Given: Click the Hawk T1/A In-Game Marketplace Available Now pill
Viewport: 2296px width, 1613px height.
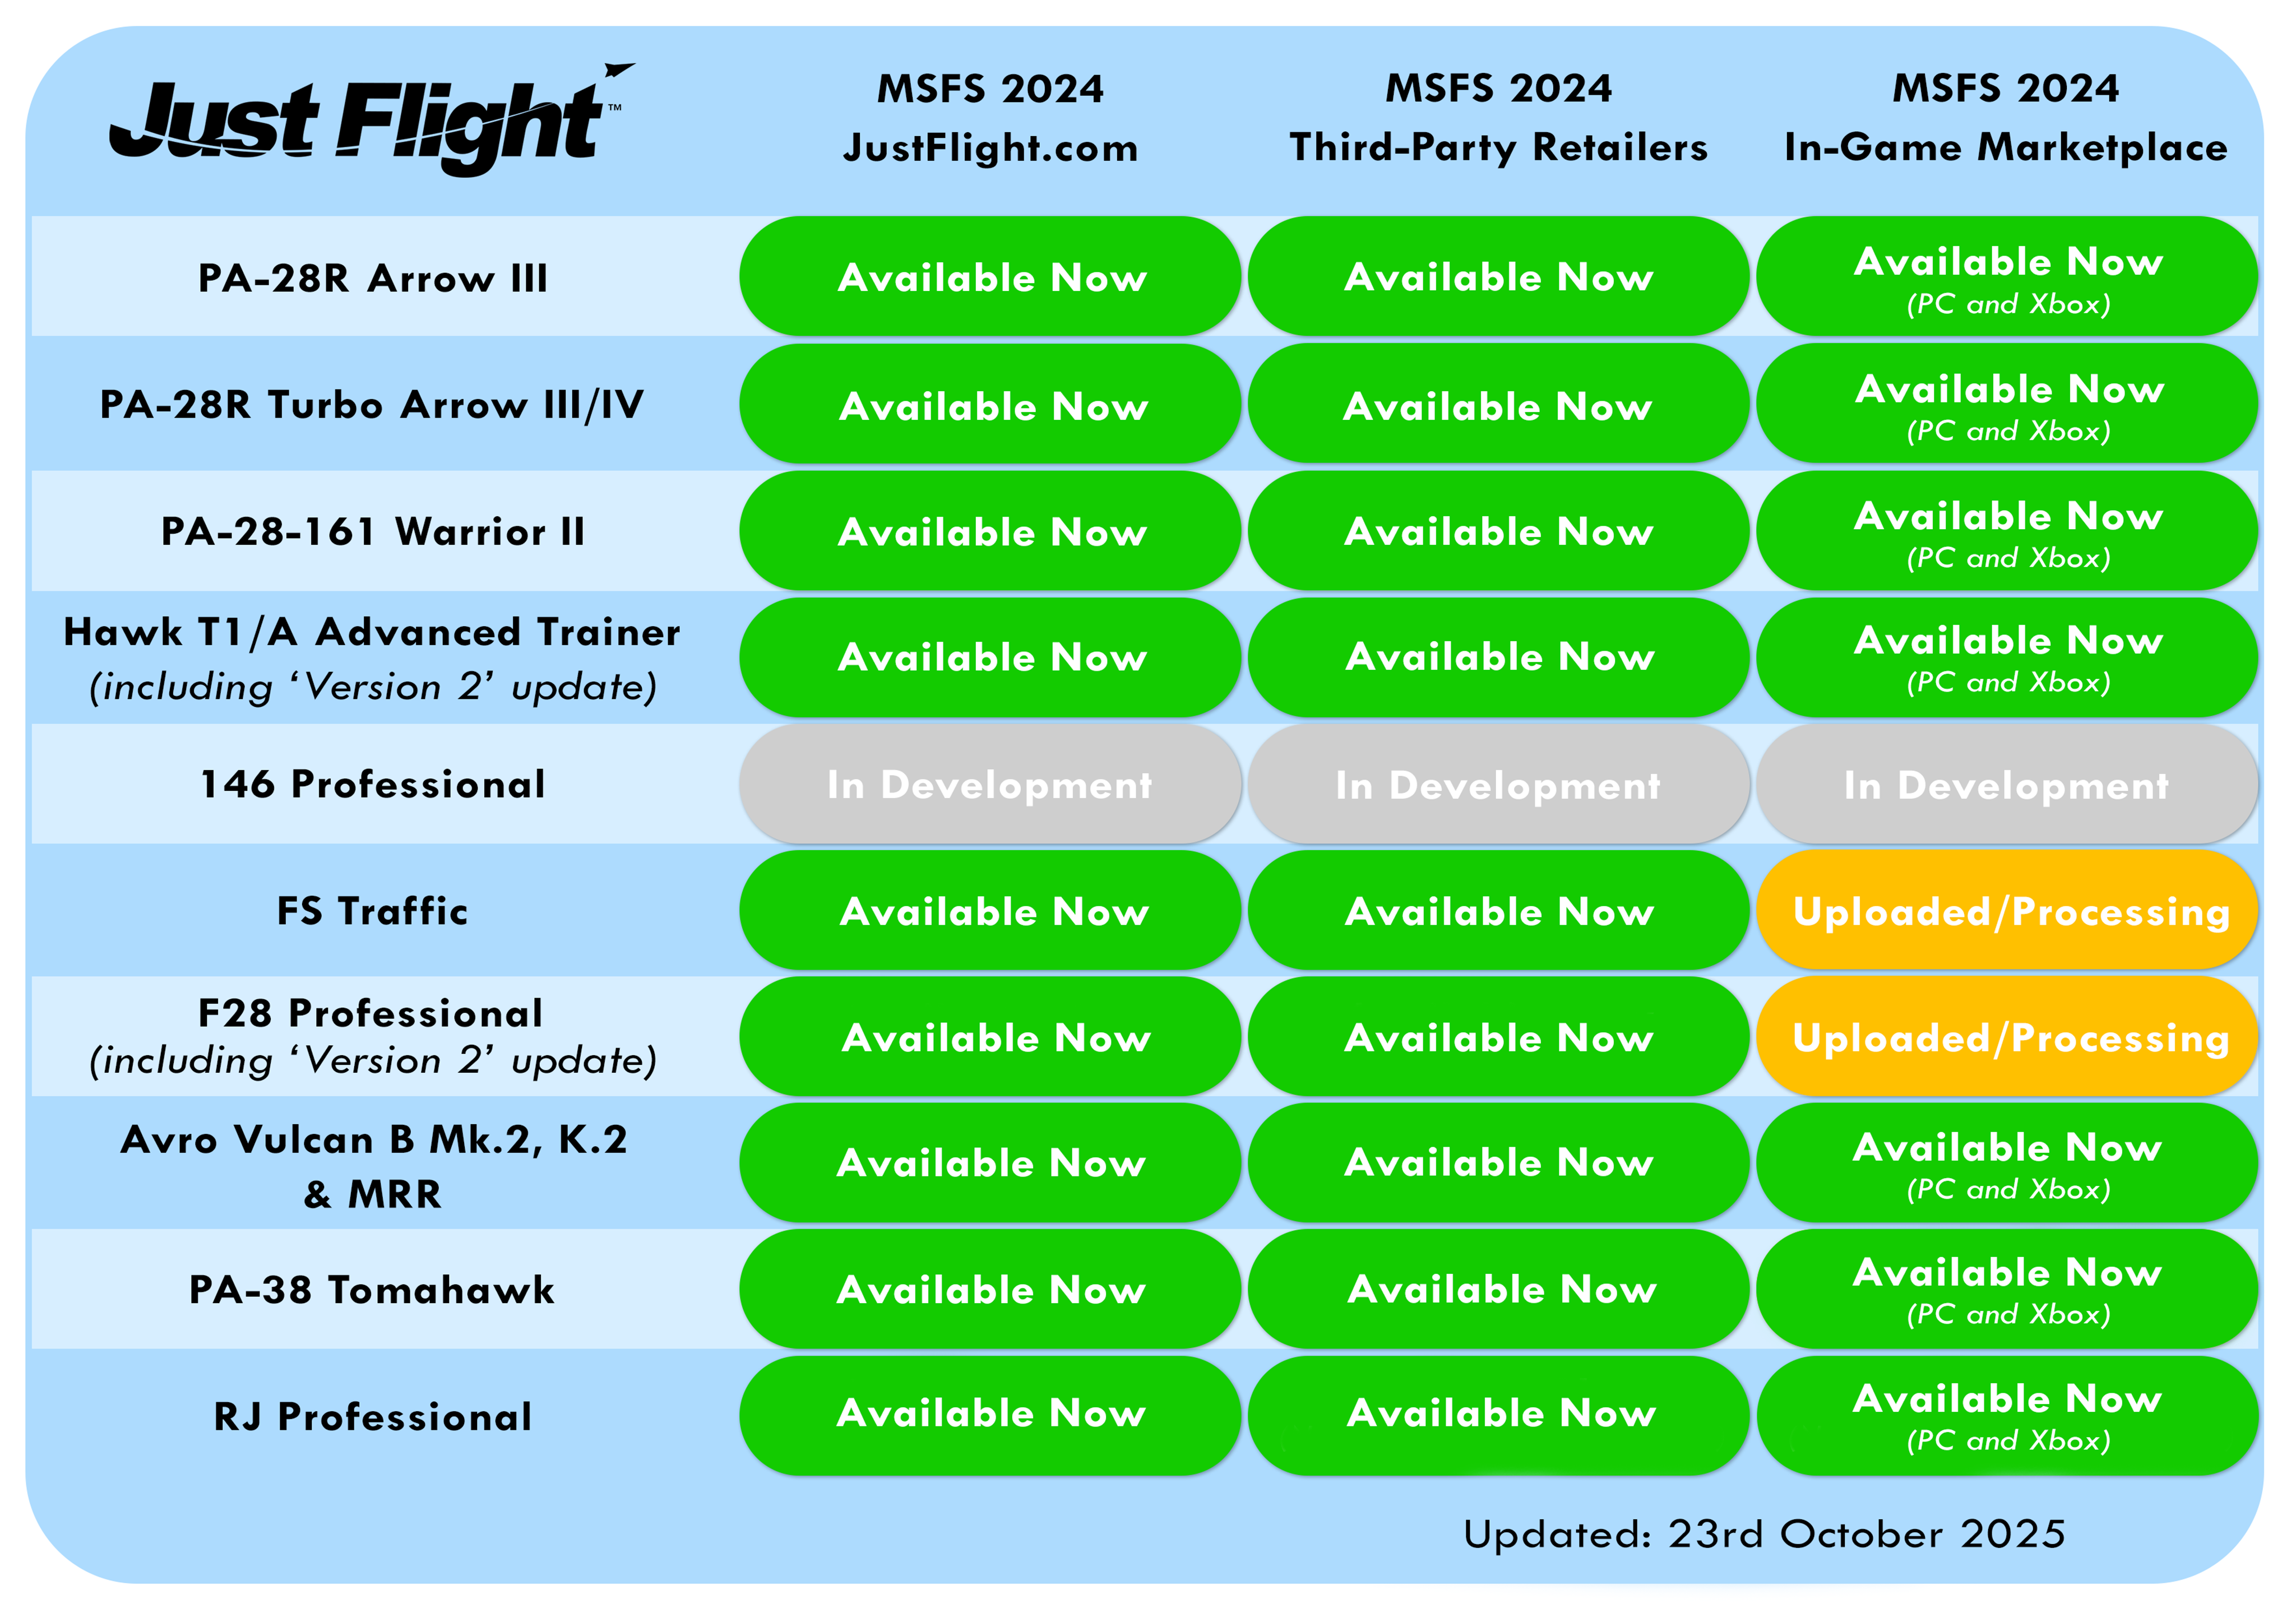Looking at the screenshot, I should (x=2006, y=658).
